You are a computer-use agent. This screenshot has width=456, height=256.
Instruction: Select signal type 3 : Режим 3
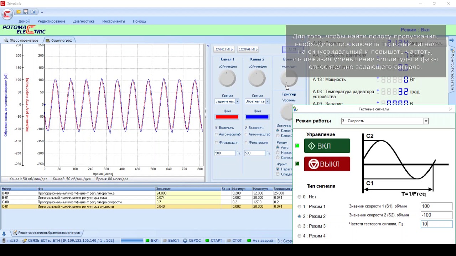[x=299, y=226]
